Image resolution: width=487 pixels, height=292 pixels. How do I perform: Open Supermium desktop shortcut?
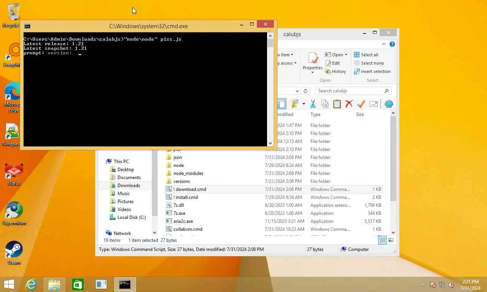14,214
